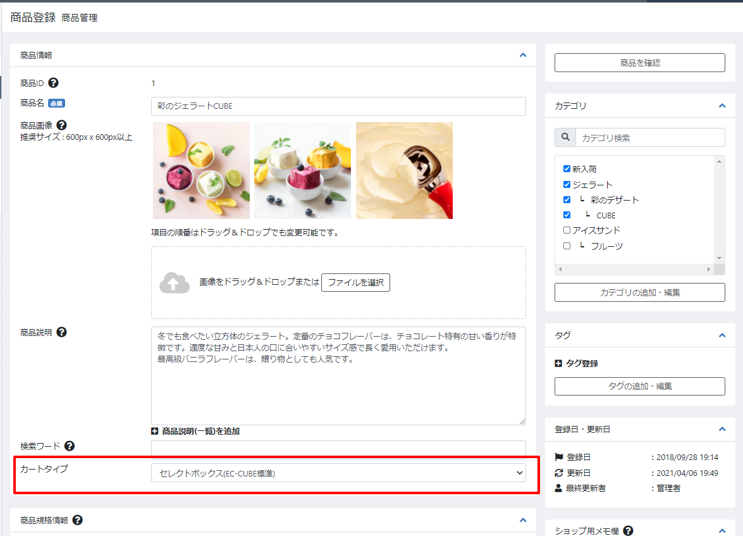Collapse the 商品情報 panel
Image resolution: width=743 pixels, height=536 pixels.
click(x=523, y=55)
